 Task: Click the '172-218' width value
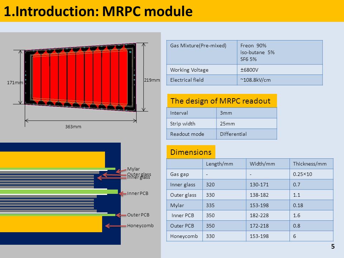tap(259, 226)
